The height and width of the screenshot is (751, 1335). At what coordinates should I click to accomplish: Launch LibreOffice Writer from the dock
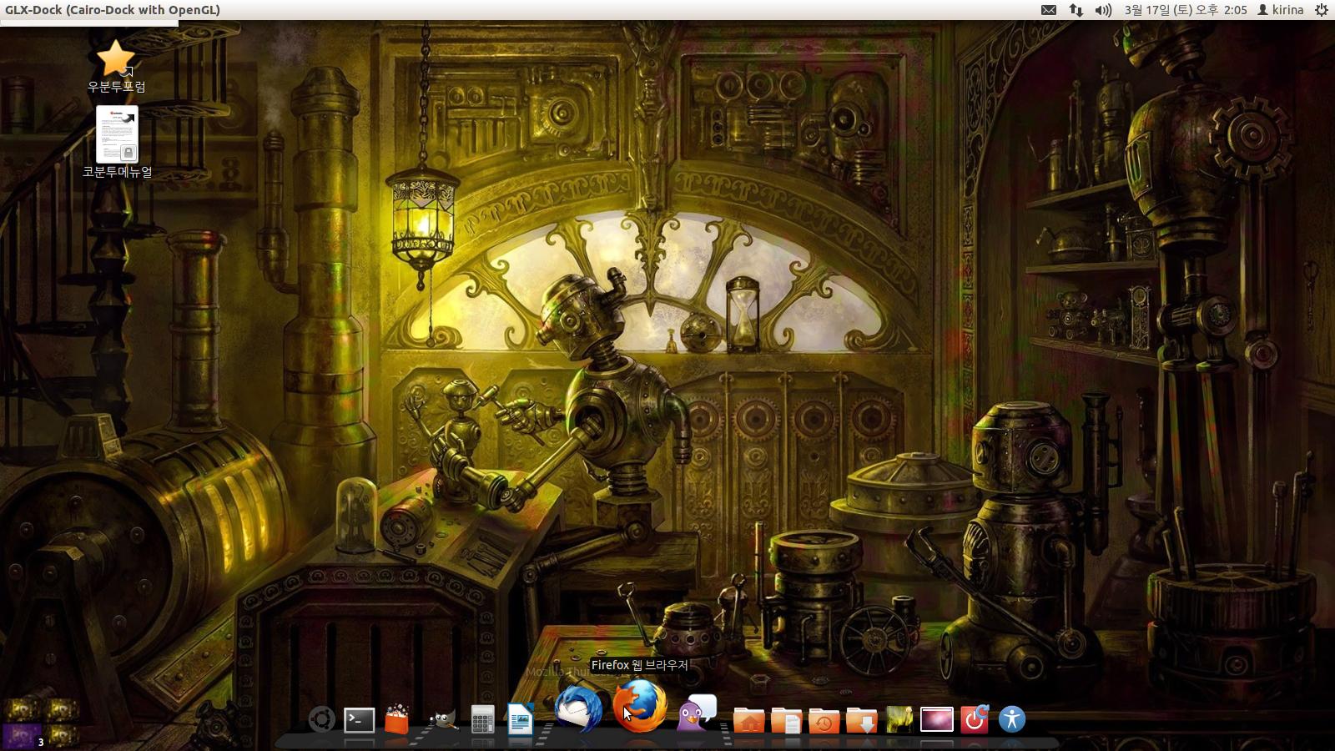coord(521,719)
